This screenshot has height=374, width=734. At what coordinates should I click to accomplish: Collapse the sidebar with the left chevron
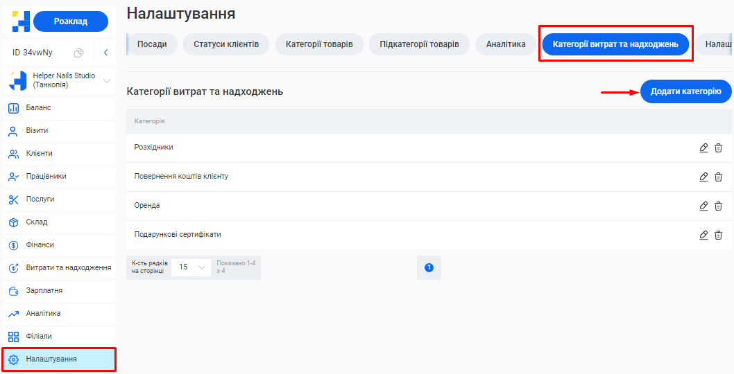pos(105,53)
